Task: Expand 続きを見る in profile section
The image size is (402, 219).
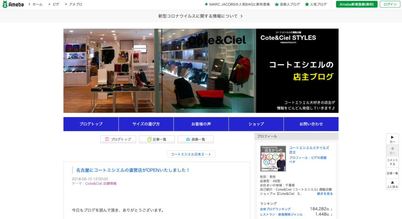Action: click(325, 194)
